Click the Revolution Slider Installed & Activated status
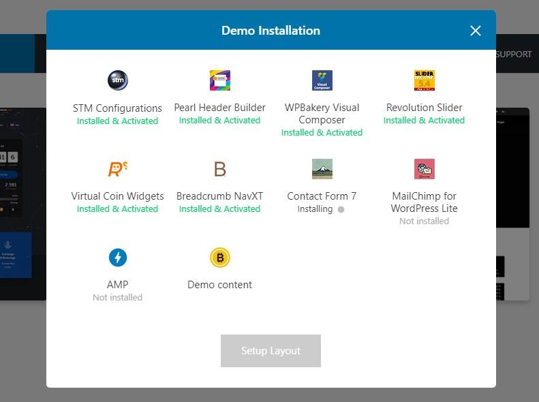 click(424, 121)
